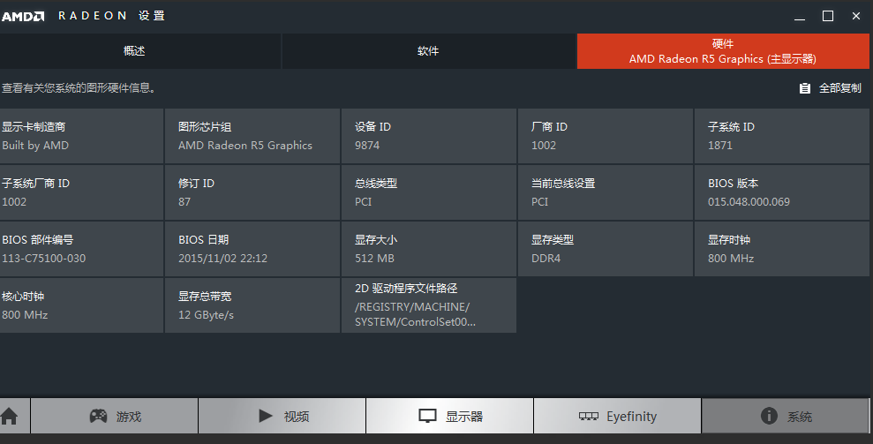This screenshot has width=873, height=444.
Task: Select the 图形芯片组 Radeon R5 tile
Action: click(x=252, y=136)
